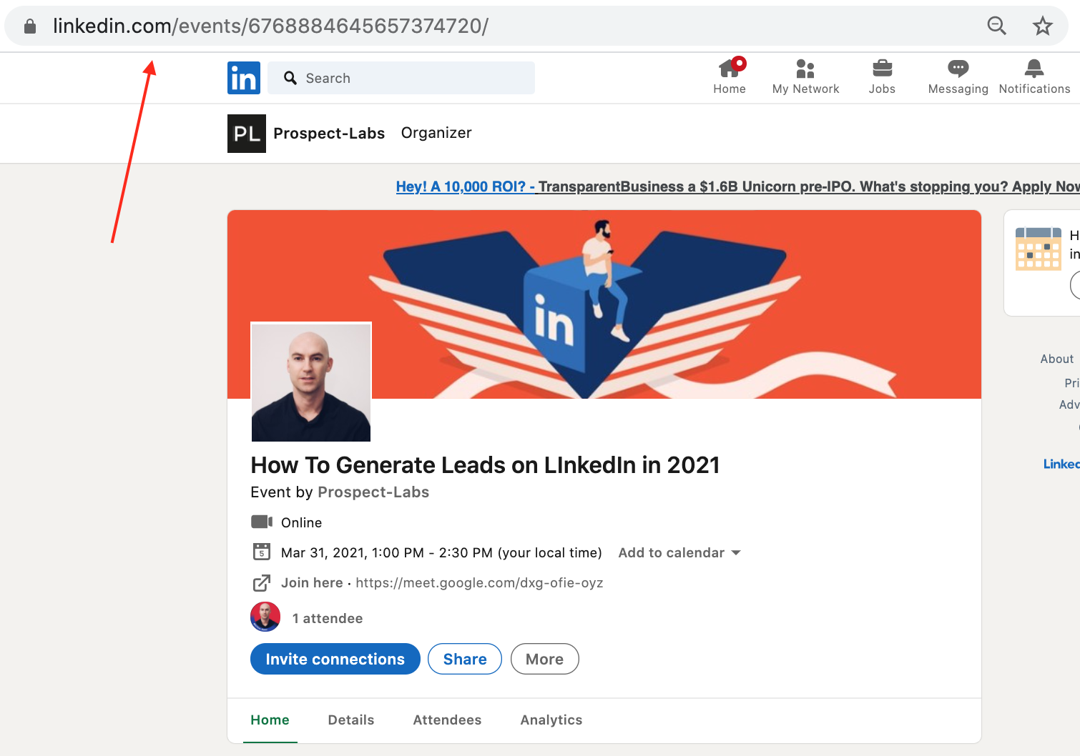
Task: Open the Jobs briefcase icon
Action: 882,69
